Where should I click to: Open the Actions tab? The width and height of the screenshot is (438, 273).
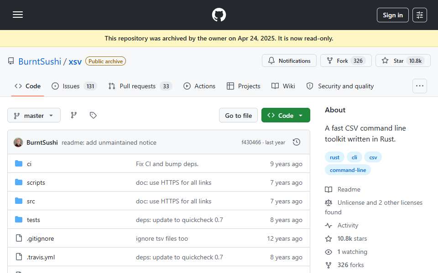click(199, 86)
